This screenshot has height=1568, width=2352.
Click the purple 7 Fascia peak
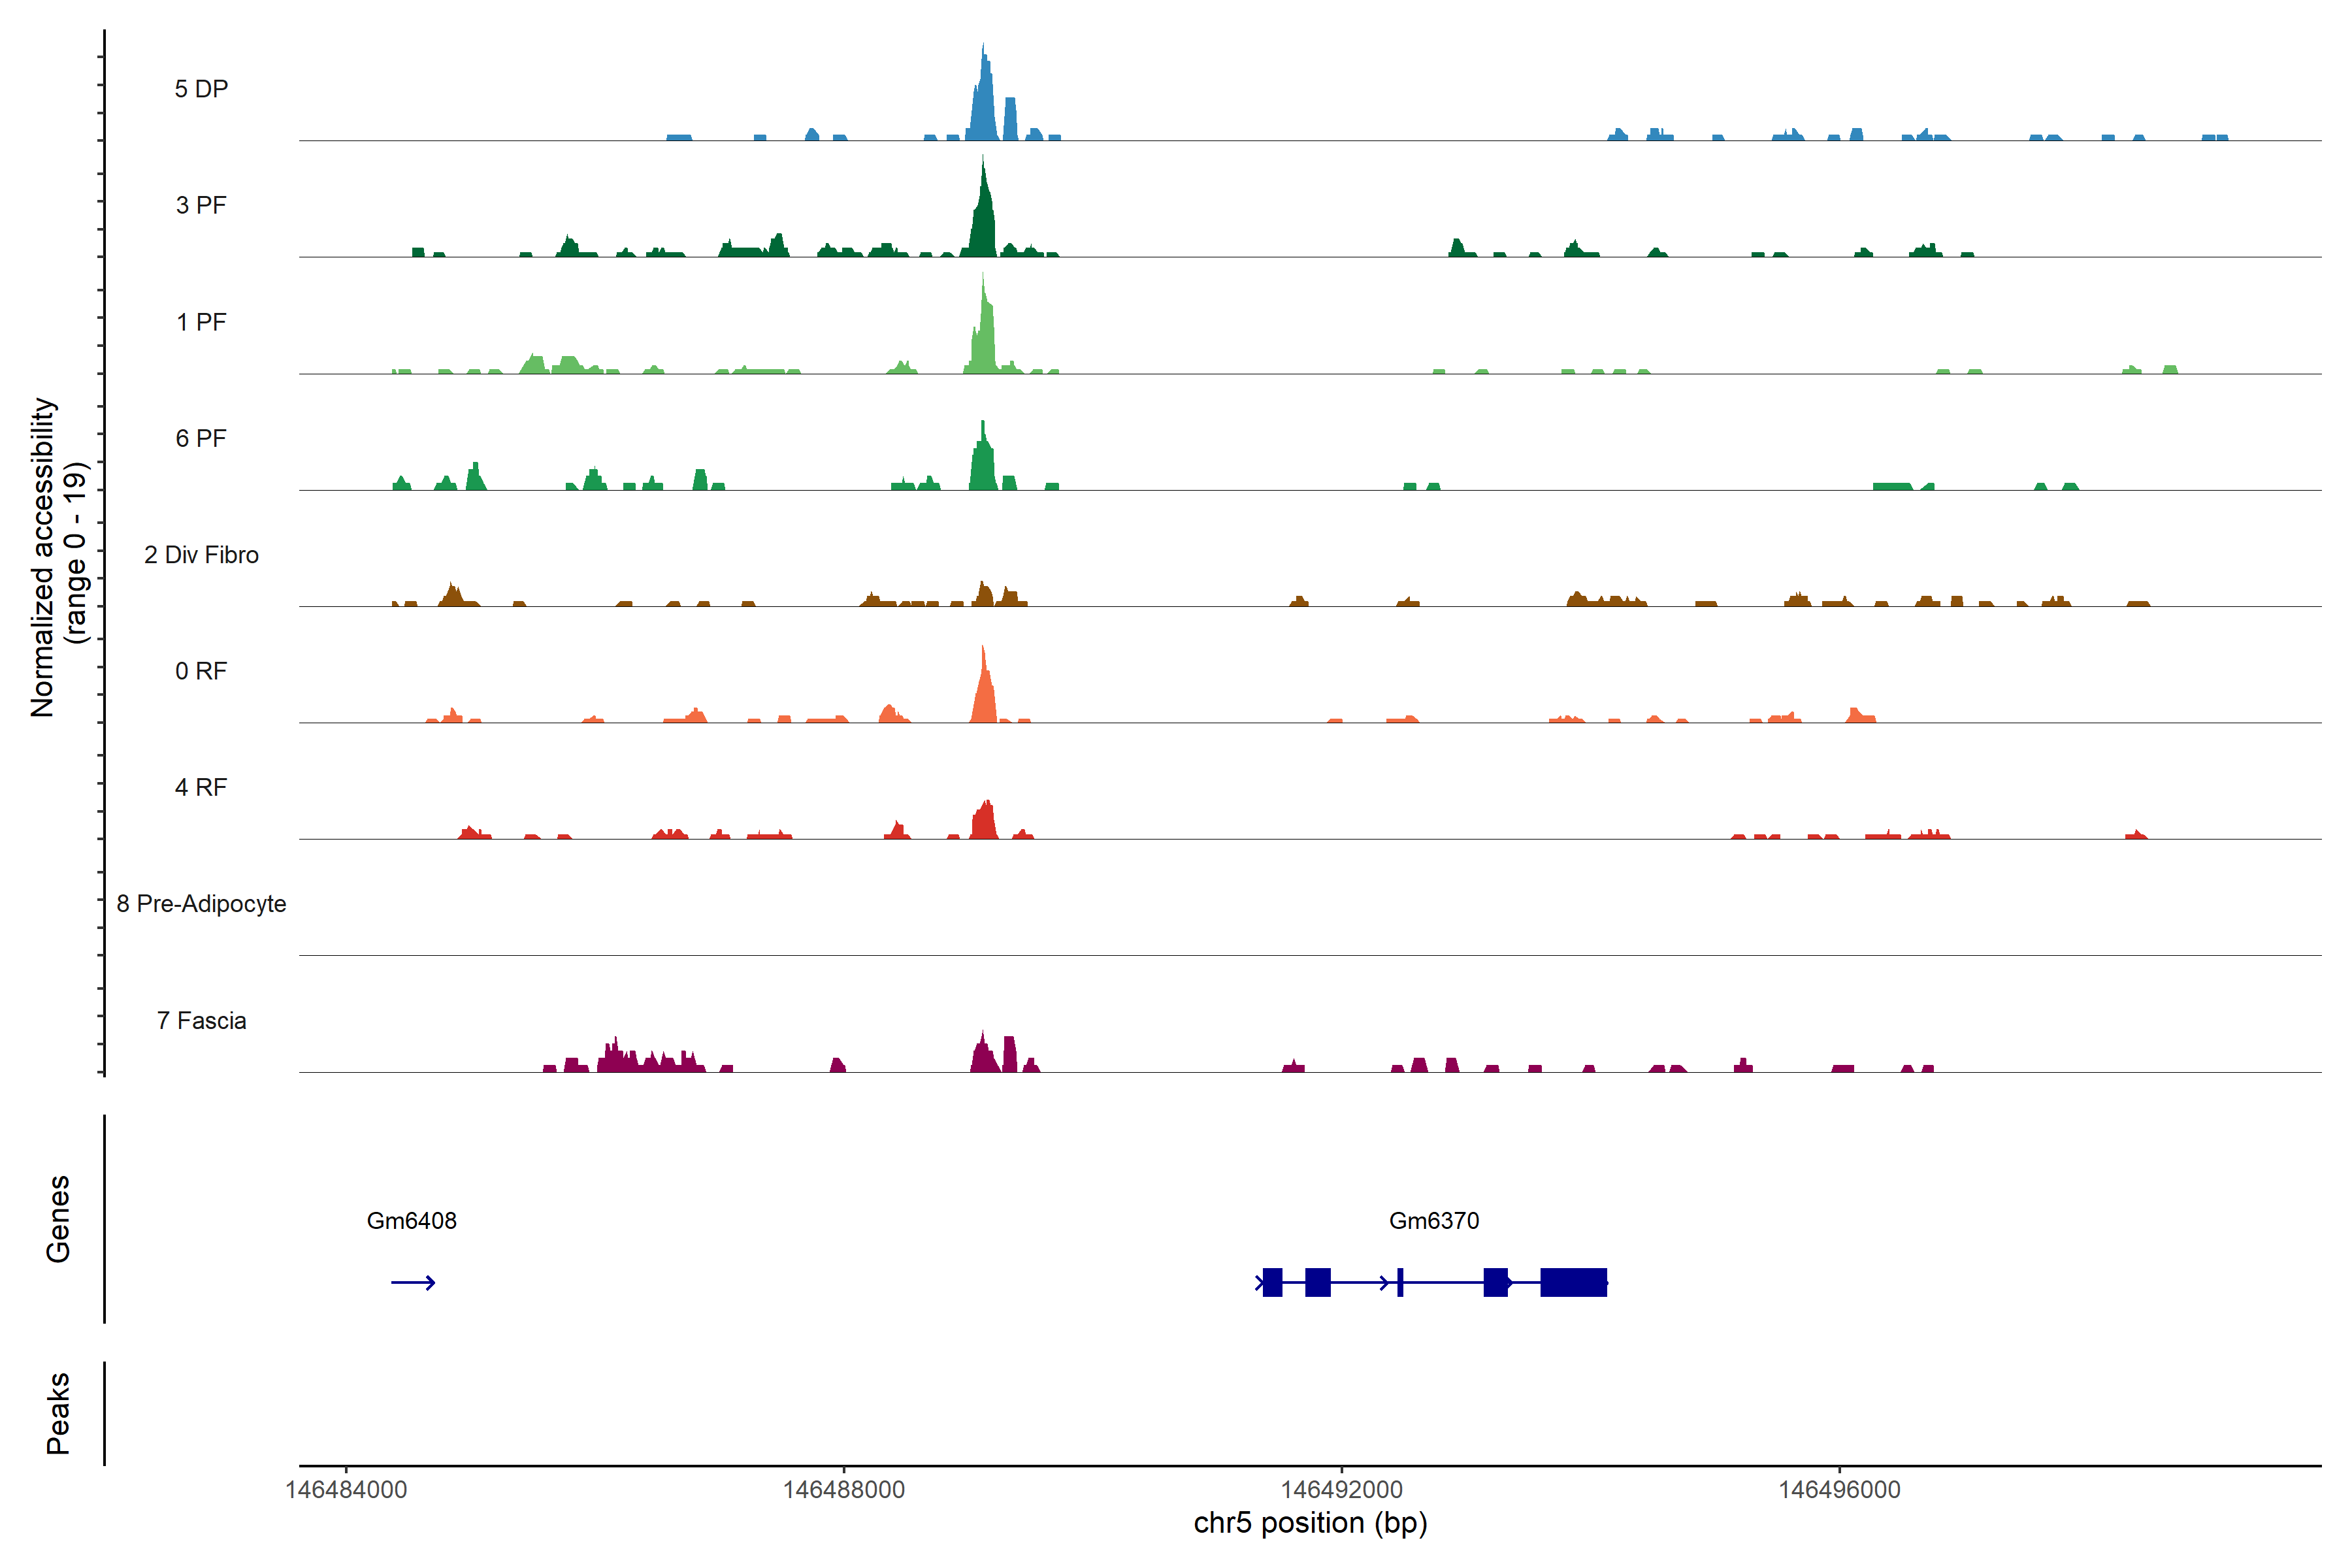tap(984, 1056)
